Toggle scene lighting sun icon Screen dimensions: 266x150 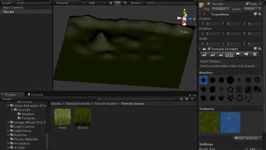[x=111, y=3]
